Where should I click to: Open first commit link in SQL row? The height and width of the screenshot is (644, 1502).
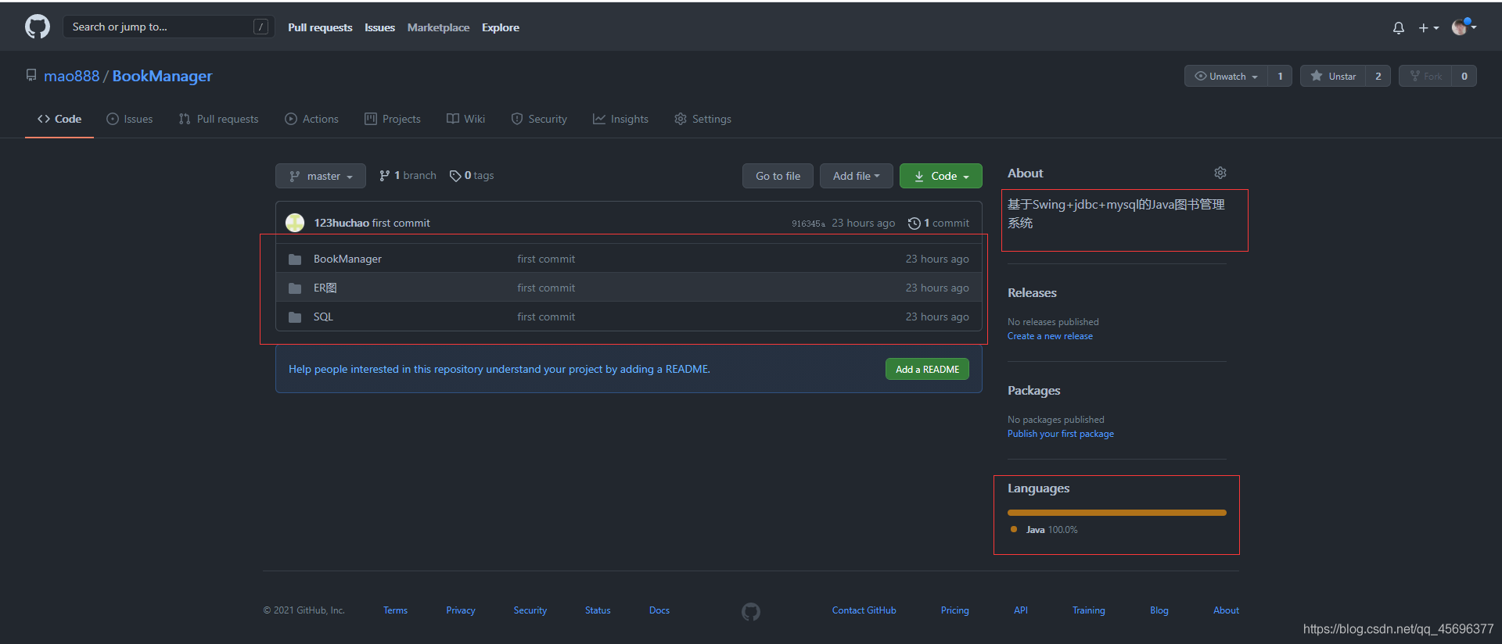[546, 317]
